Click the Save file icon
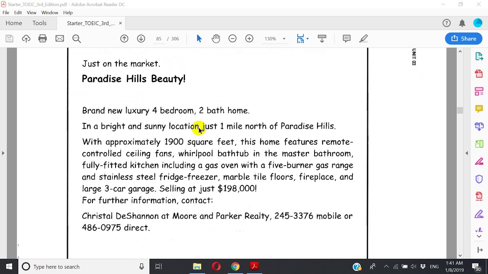Viewport: 488px width, 274px height. 10,38
